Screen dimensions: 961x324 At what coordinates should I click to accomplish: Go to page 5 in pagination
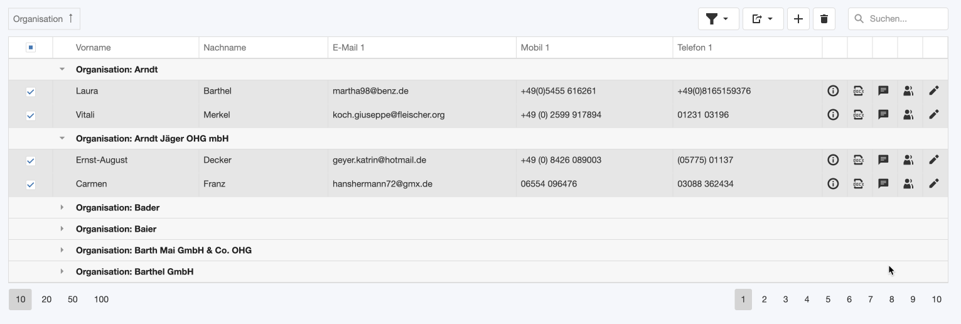[828, 300]
